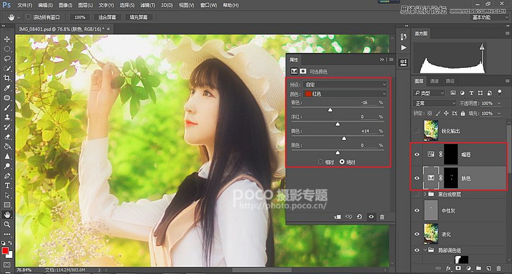Screen dimensions: 512x274
Task: Select the Eraser tool
Action: coord(7,136)
